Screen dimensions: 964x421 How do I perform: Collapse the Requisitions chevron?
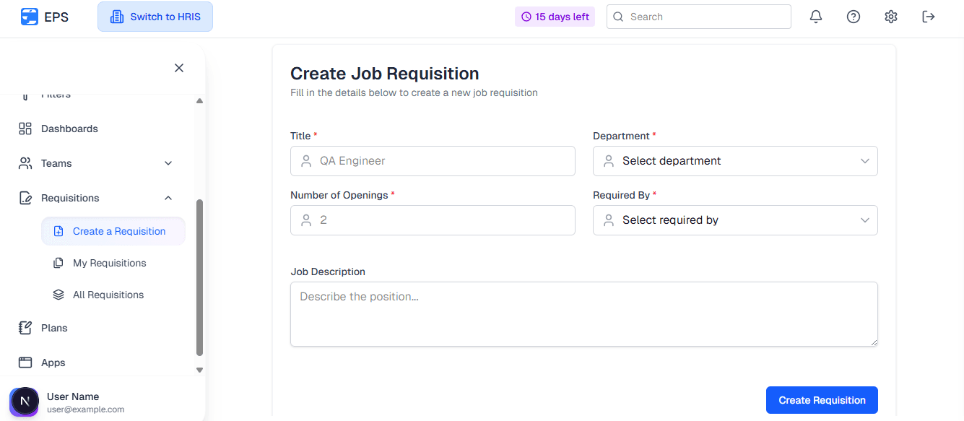pyautogui.click(x=168, y=198)
